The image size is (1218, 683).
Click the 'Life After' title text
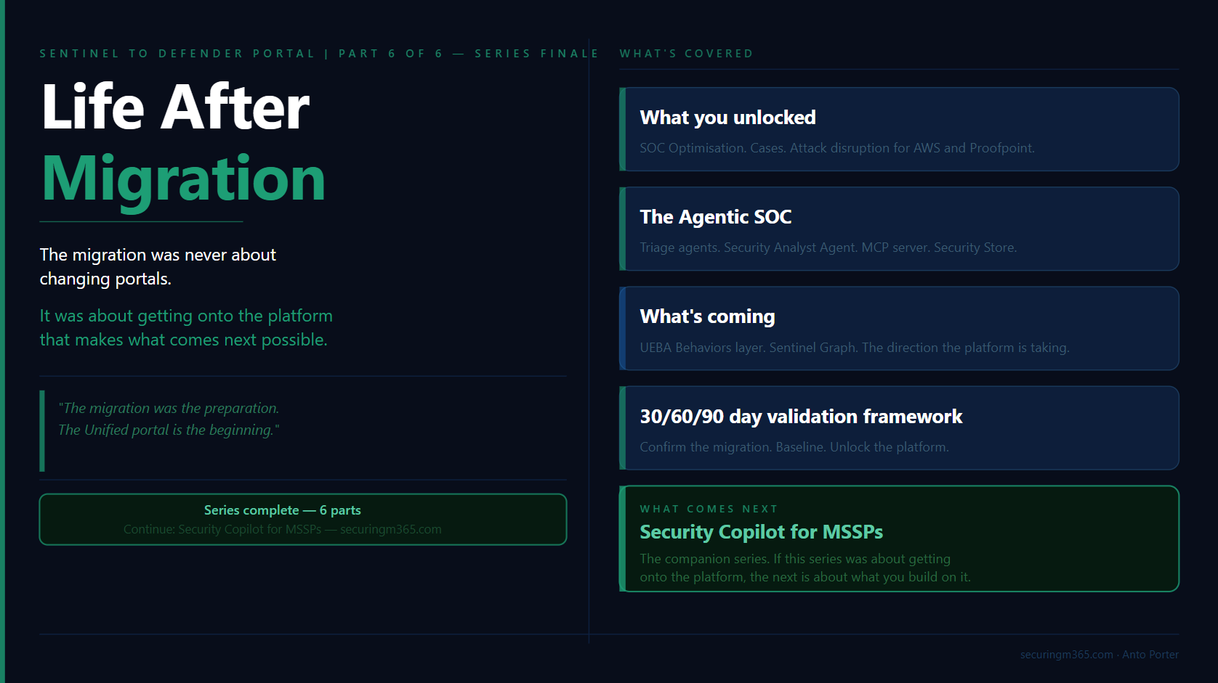pyautogui.click(x=175, y=107)
